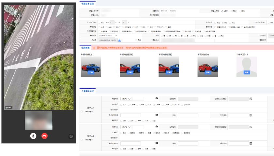Click camera icon beside 当事人1 ID number field

coord(157,115)
